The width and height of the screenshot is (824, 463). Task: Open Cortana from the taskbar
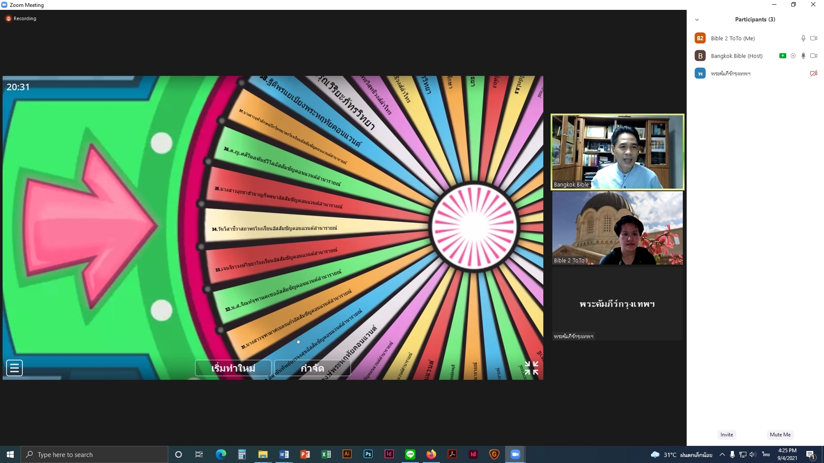tap(179, 454)
